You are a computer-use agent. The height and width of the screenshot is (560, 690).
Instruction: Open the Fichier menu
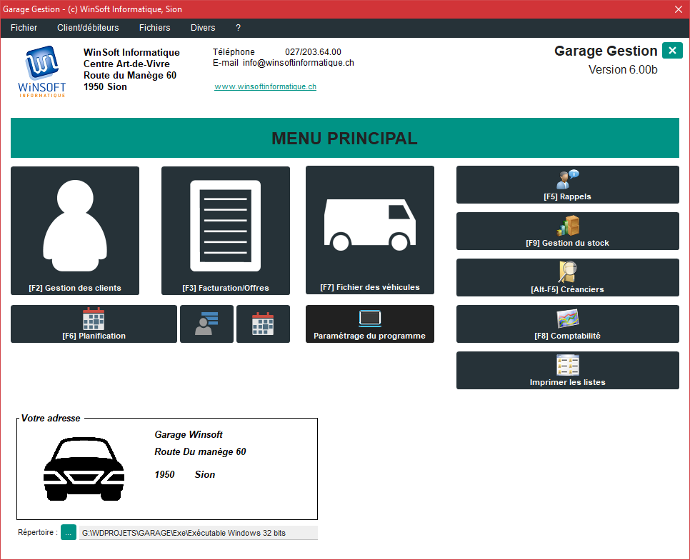click(24, 28)
